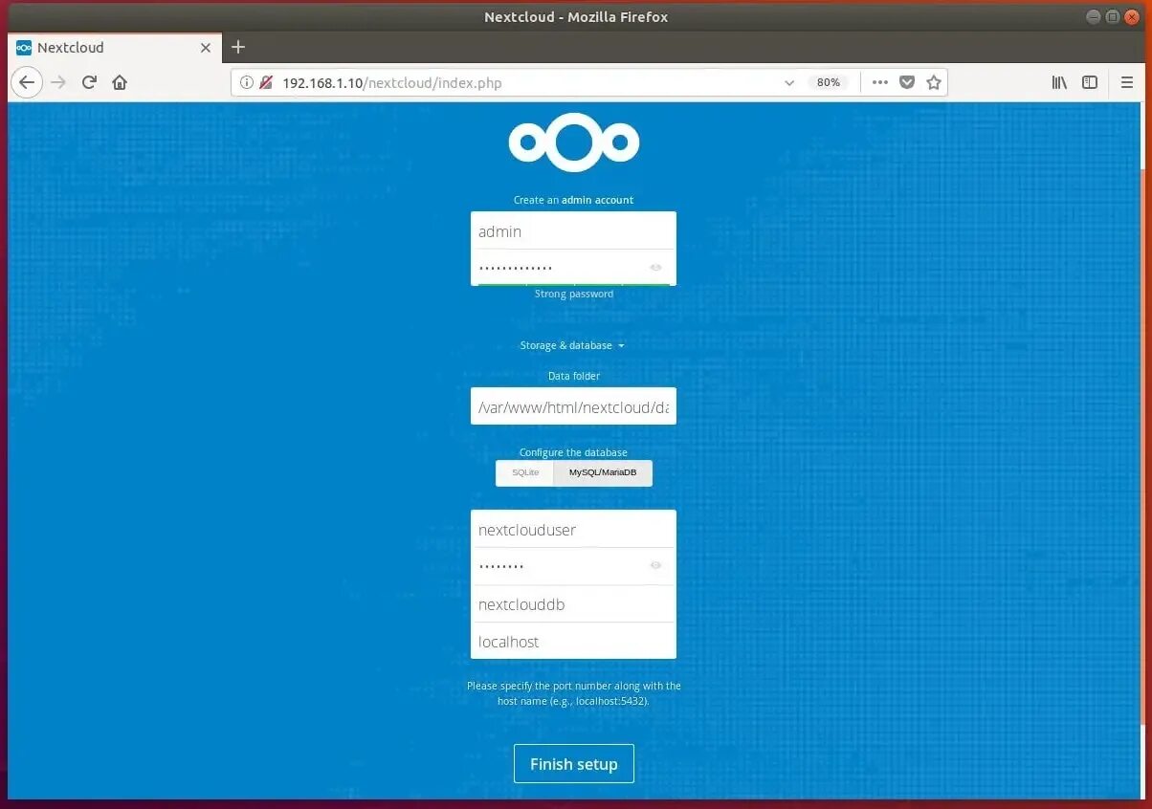Click the Data folder input field

pyautogui.click(x=573, y=406)
